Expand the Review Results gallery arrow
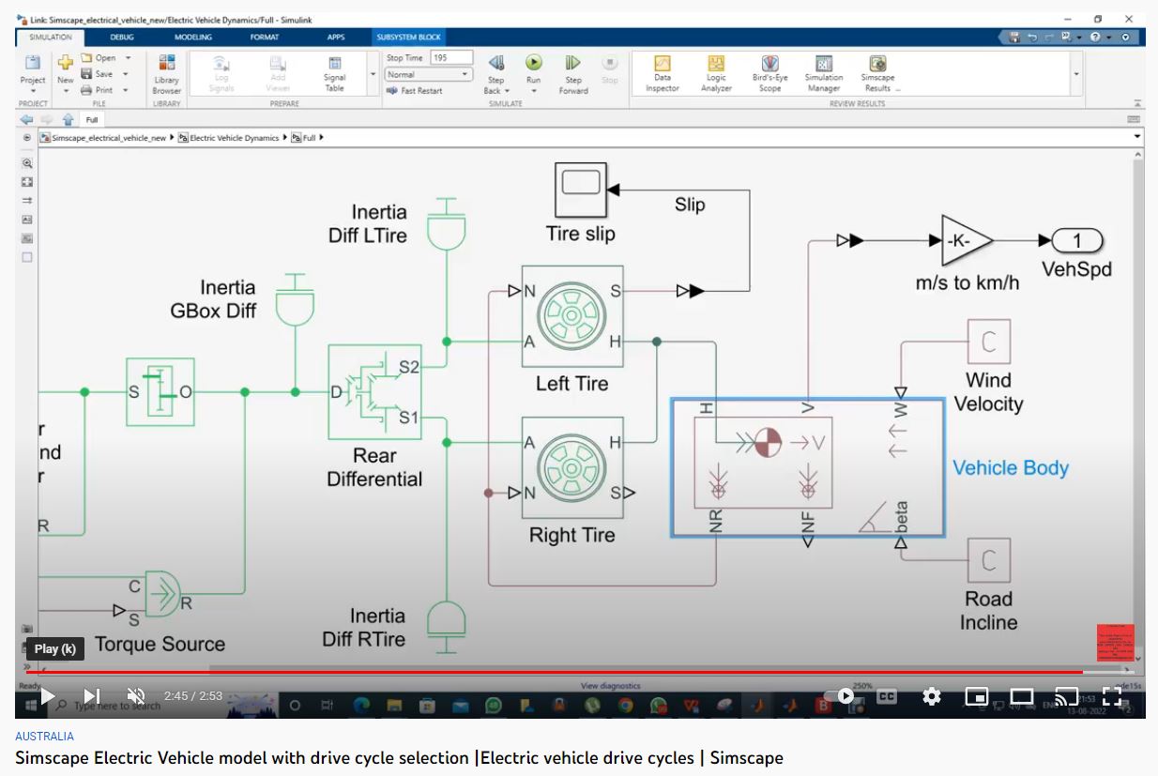This screenshot has width=1158, height=776. [x=1075, y=74]
